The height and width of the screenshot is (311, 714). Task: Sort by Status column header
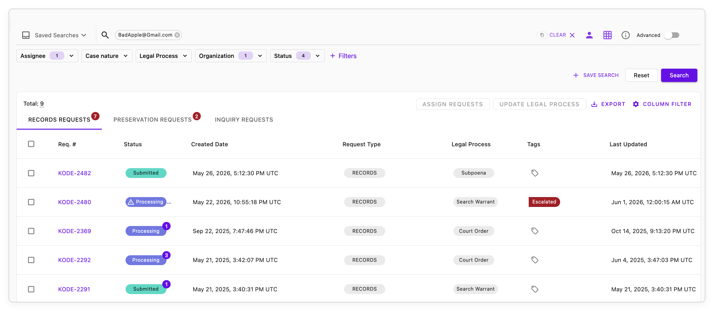[x=133, y=144]
